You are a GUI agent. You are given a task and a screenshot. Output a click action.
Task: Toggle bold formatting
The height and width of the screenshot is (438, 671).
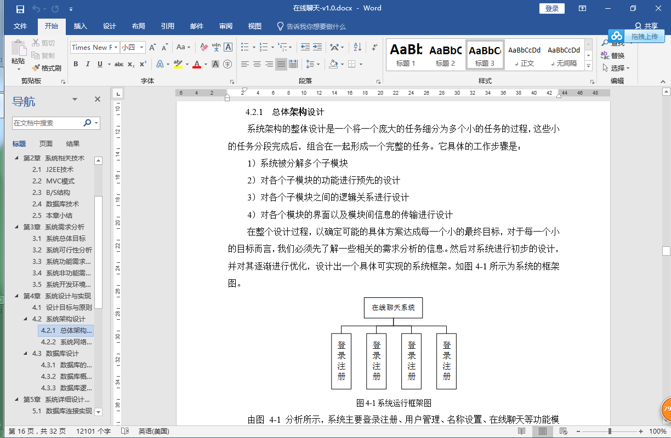click(x=76, y=65)
